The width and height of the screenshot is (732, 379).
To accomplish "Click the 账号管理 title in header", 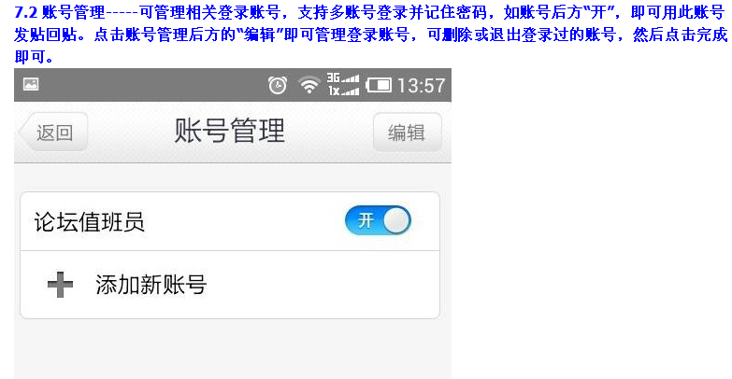I will [x=229, y=131].
